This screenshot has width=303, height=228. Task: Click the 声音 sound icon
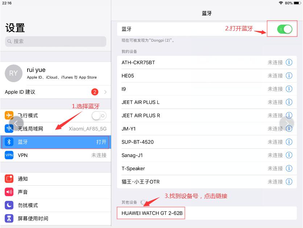pyautogui.click(x=9, y=192)
